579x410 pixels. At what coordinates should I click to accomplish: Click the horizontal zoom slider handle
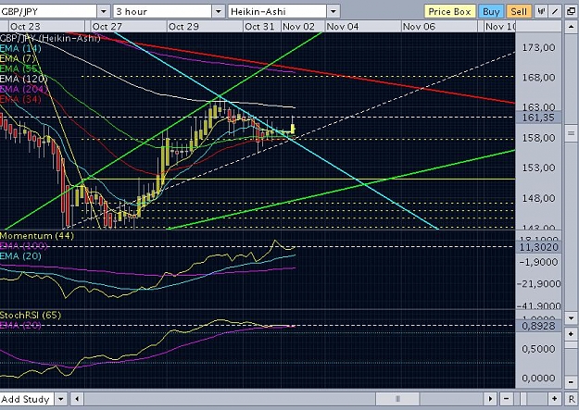click(523, 399)
